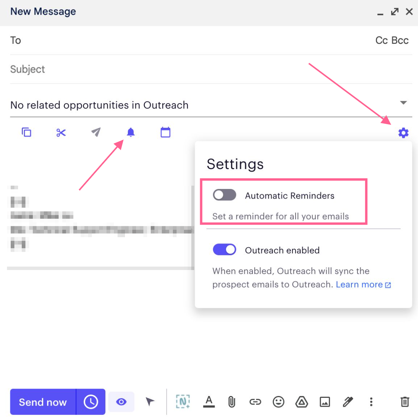418x417 pixels.
Task: Insert signature with the pen icon
Action: (x=348, y=402)
